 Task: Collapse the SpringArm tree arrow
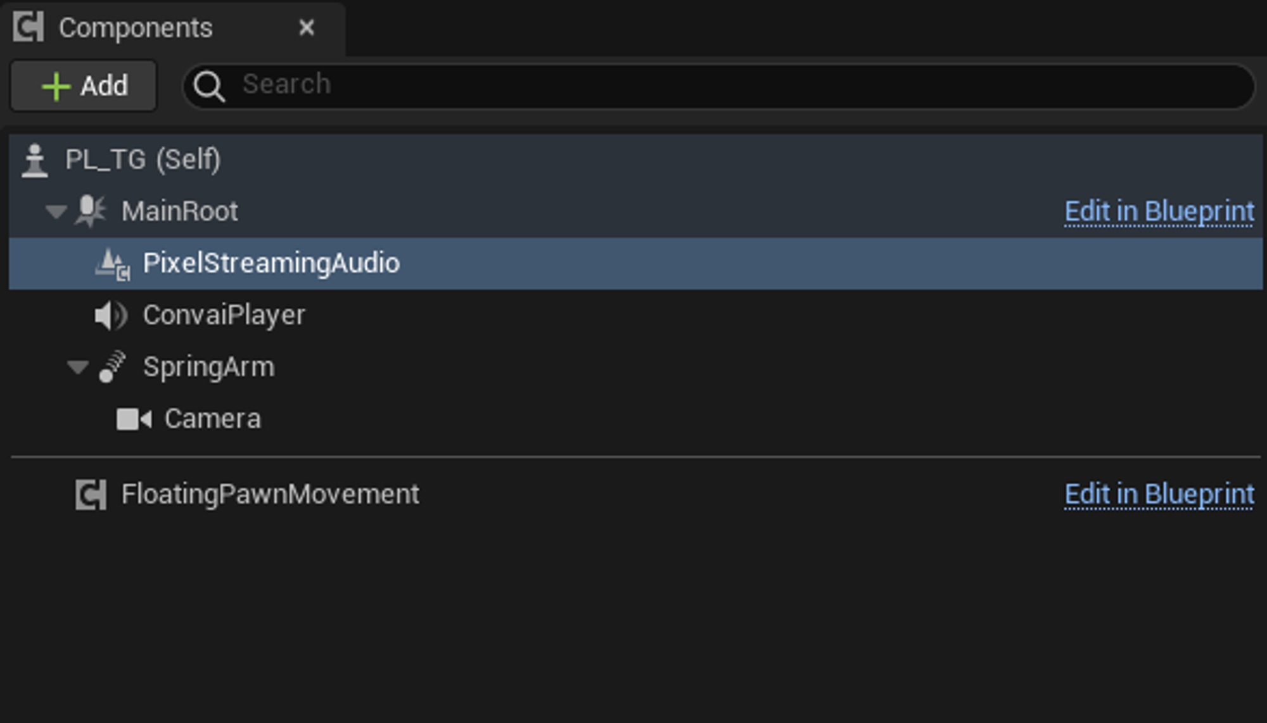(x=78, y=368)
